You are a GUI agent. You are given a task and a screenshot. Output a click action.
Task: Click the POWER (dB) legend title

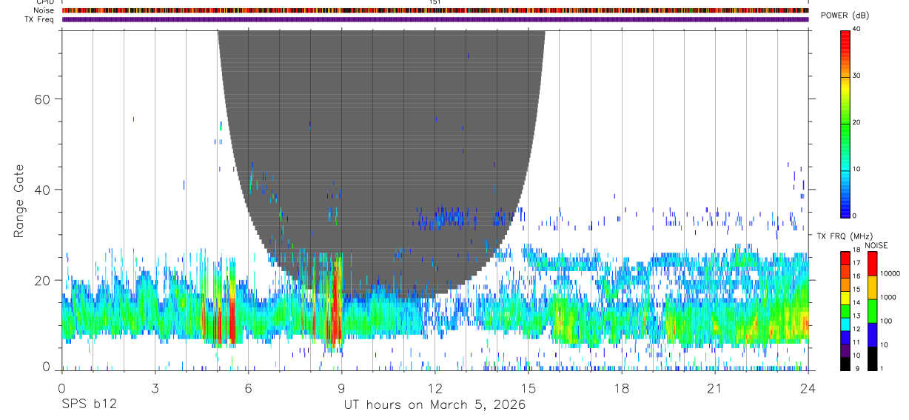[845, 16]
